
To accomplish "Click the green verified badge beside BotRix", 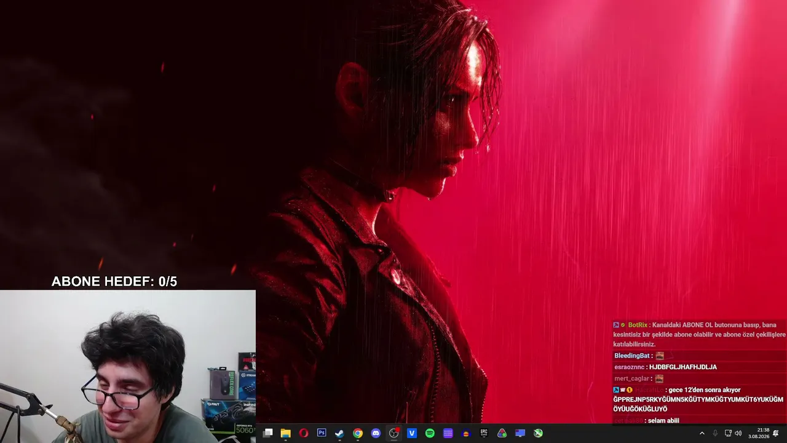I will coord(623,325).
